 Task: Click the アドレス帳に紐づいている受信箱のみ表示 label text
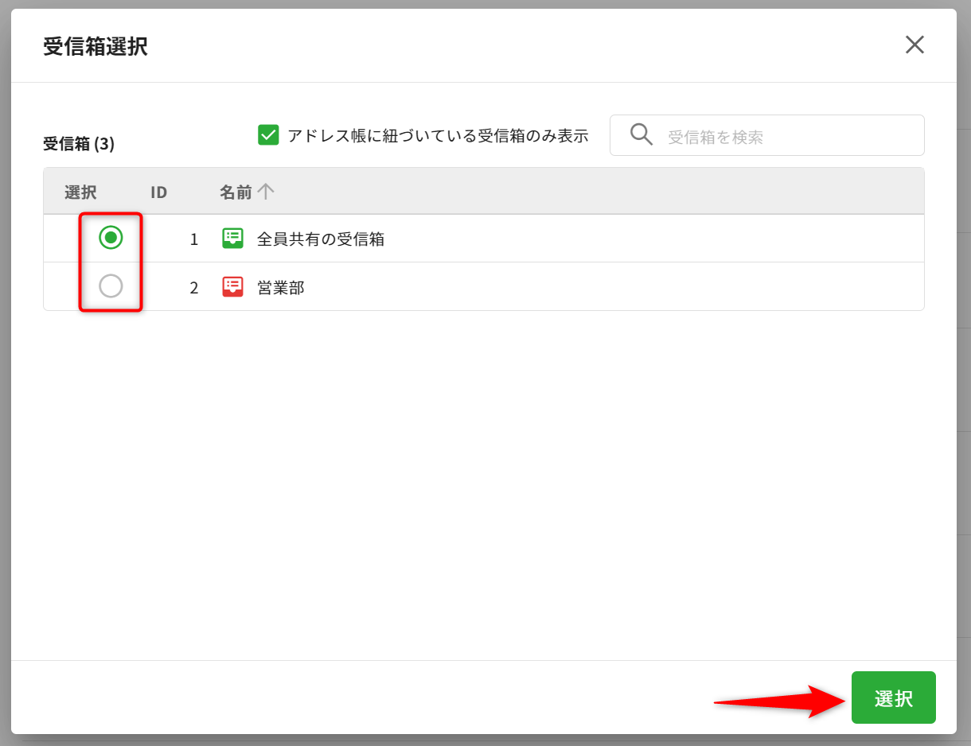click(438, 136)
